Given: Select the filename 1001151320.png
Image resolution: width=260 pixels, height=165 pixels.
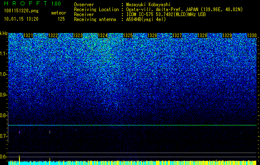Looking at the screenshot, I should (x=21, y=11).
